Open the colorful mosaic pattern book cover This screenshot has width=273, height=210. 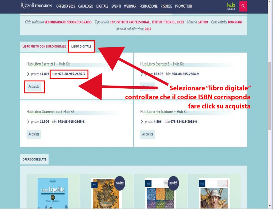click(160, 194)
